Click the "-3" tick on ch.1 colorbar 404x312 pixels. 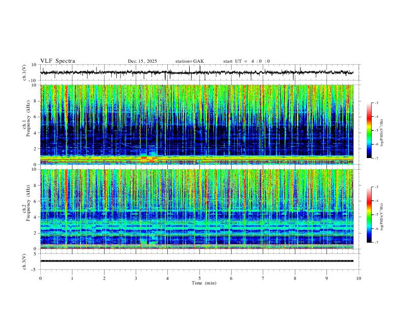(x=376, y=102)
